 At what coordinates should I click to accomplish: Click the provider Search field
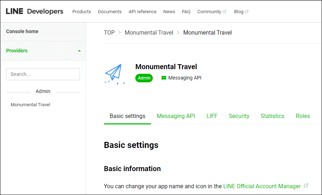[x=43, y=74]
